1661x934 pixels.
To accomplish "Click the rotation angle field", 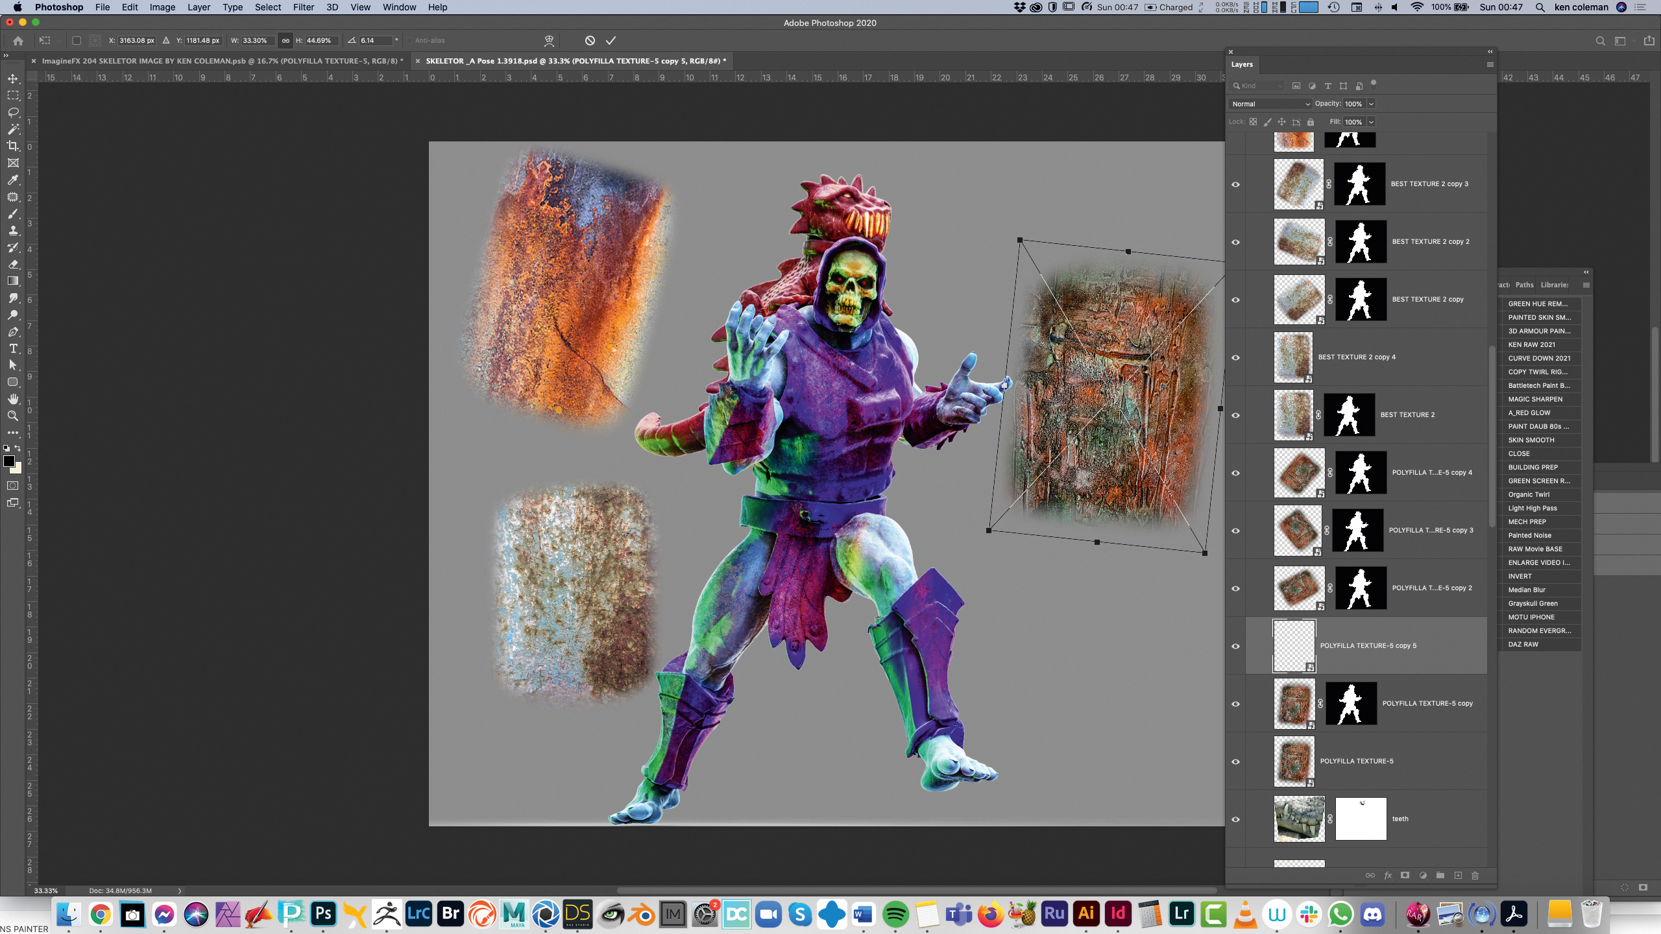I will (376, 40).
